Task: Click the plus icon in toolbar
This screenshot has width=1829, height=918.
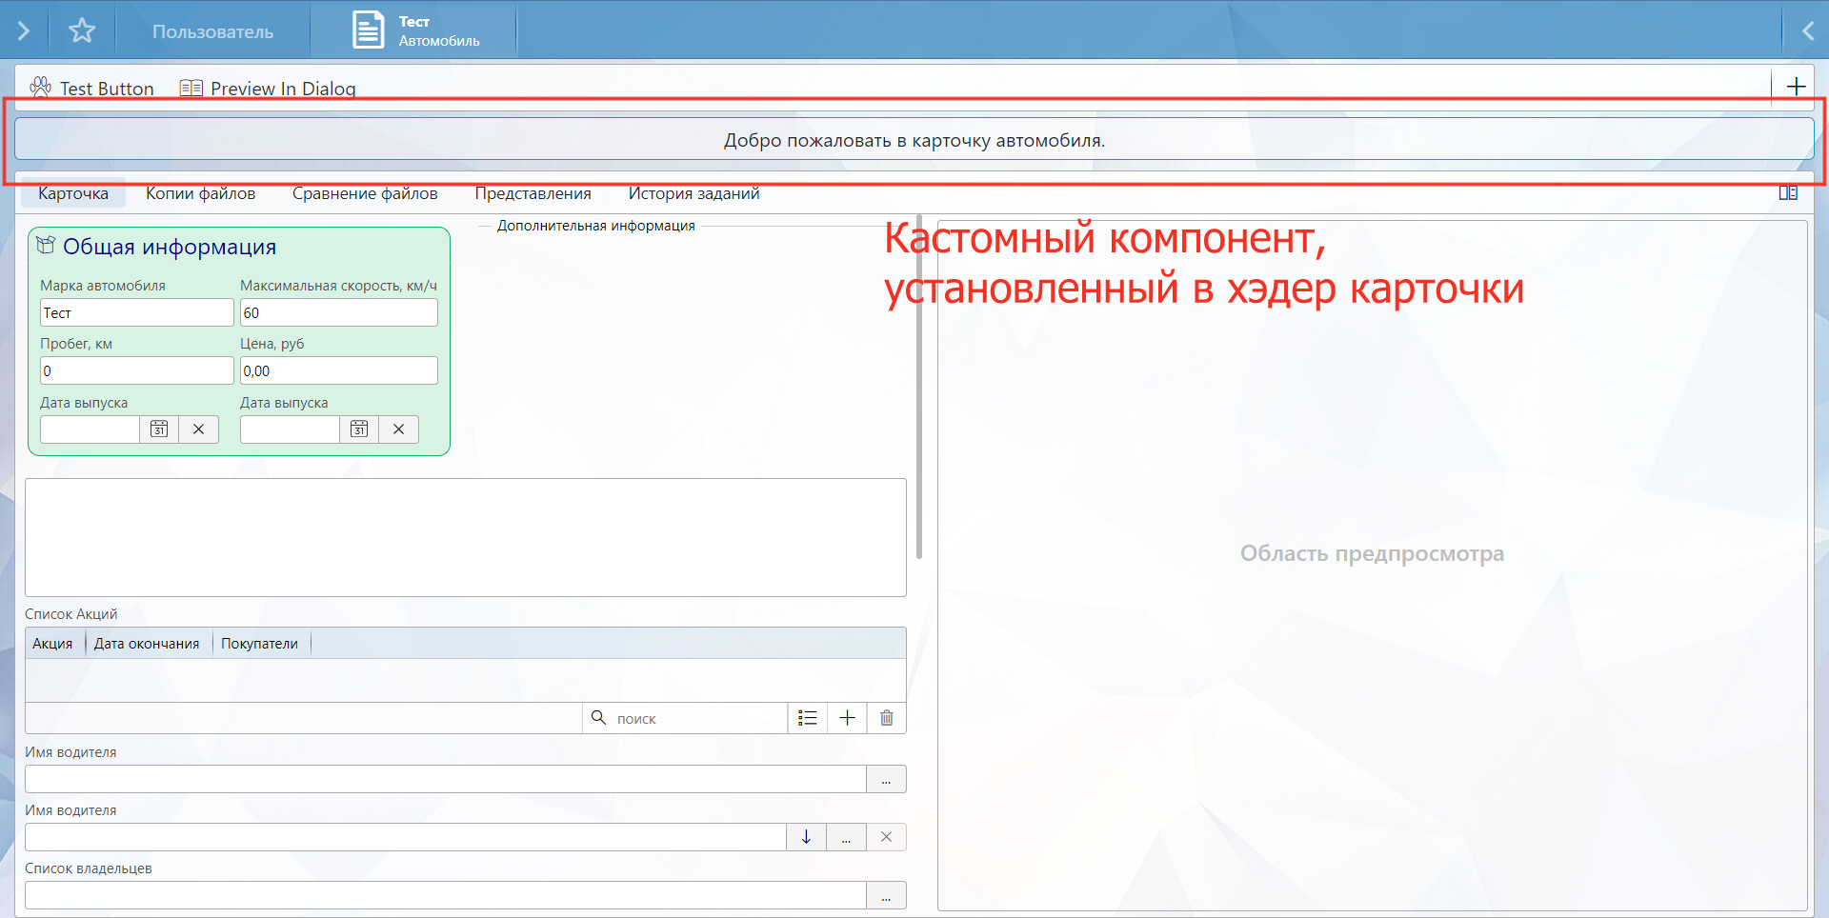Action: click(x=1796, y=87)
